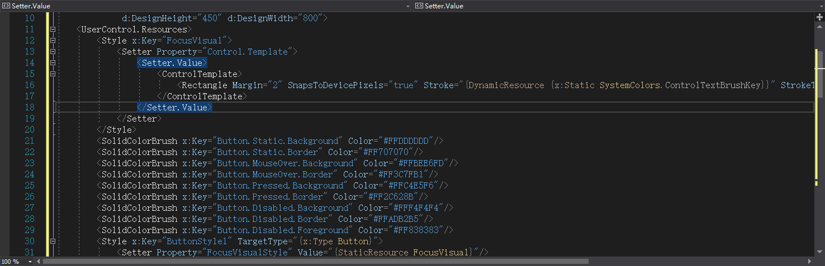The image size is (825, 266).
Task: Collapse the UserControl.Resources block on line 11
Action: 53,29
